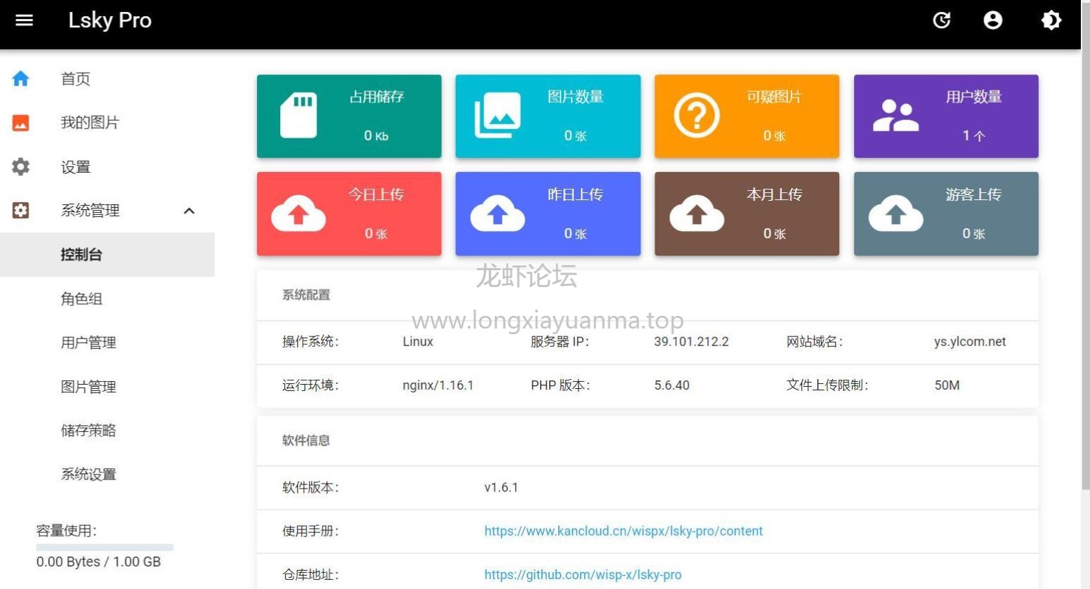Open the hamburger menu icon
This screenshot has width=1090, height=589.
[25, 20]
